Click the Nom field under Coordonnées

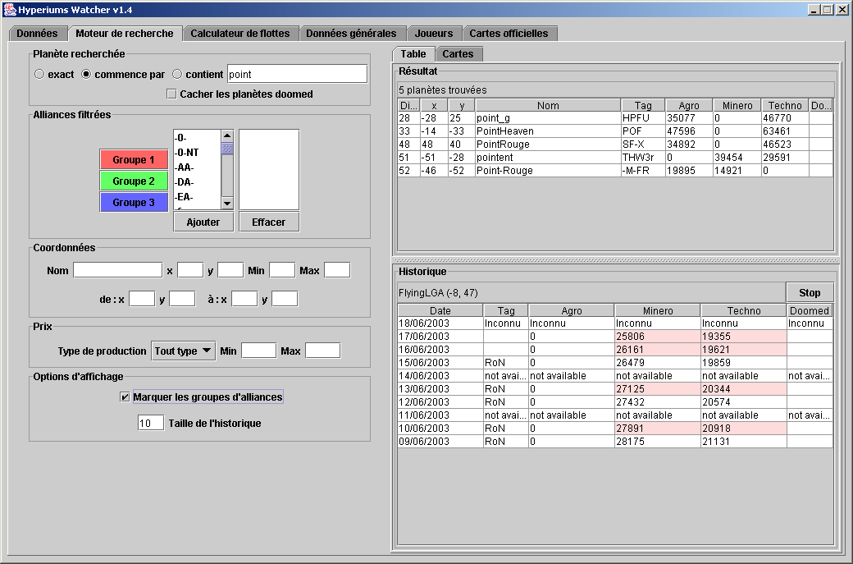117,270
